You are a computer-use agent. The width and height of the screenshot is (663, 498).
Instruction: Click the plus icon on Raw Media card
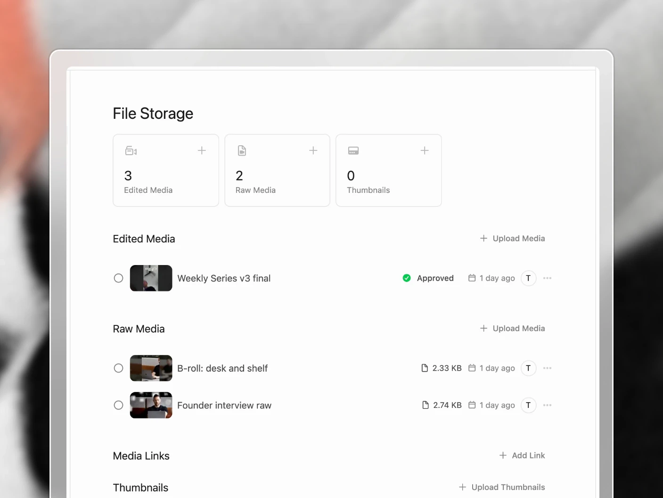(313, 150)
